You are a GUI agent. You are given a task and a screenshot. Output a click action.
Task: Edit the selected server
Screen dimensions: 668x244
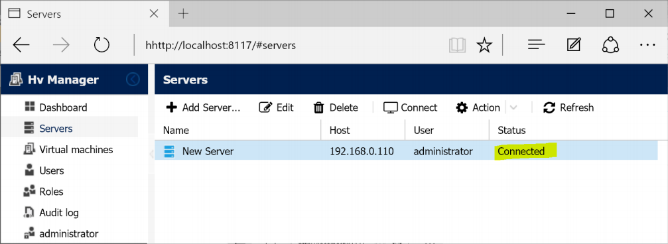pyautogui.click(x=276, y=107)
